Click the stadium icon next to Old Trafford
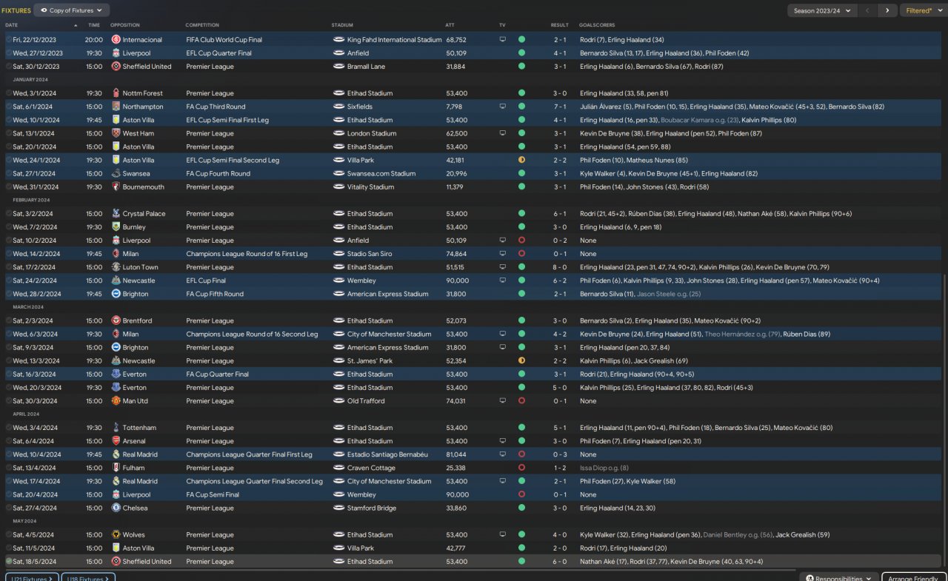Image resolution: width=948 pixels, height=581 pixels. pyautogui.click(x=338, y=401)
